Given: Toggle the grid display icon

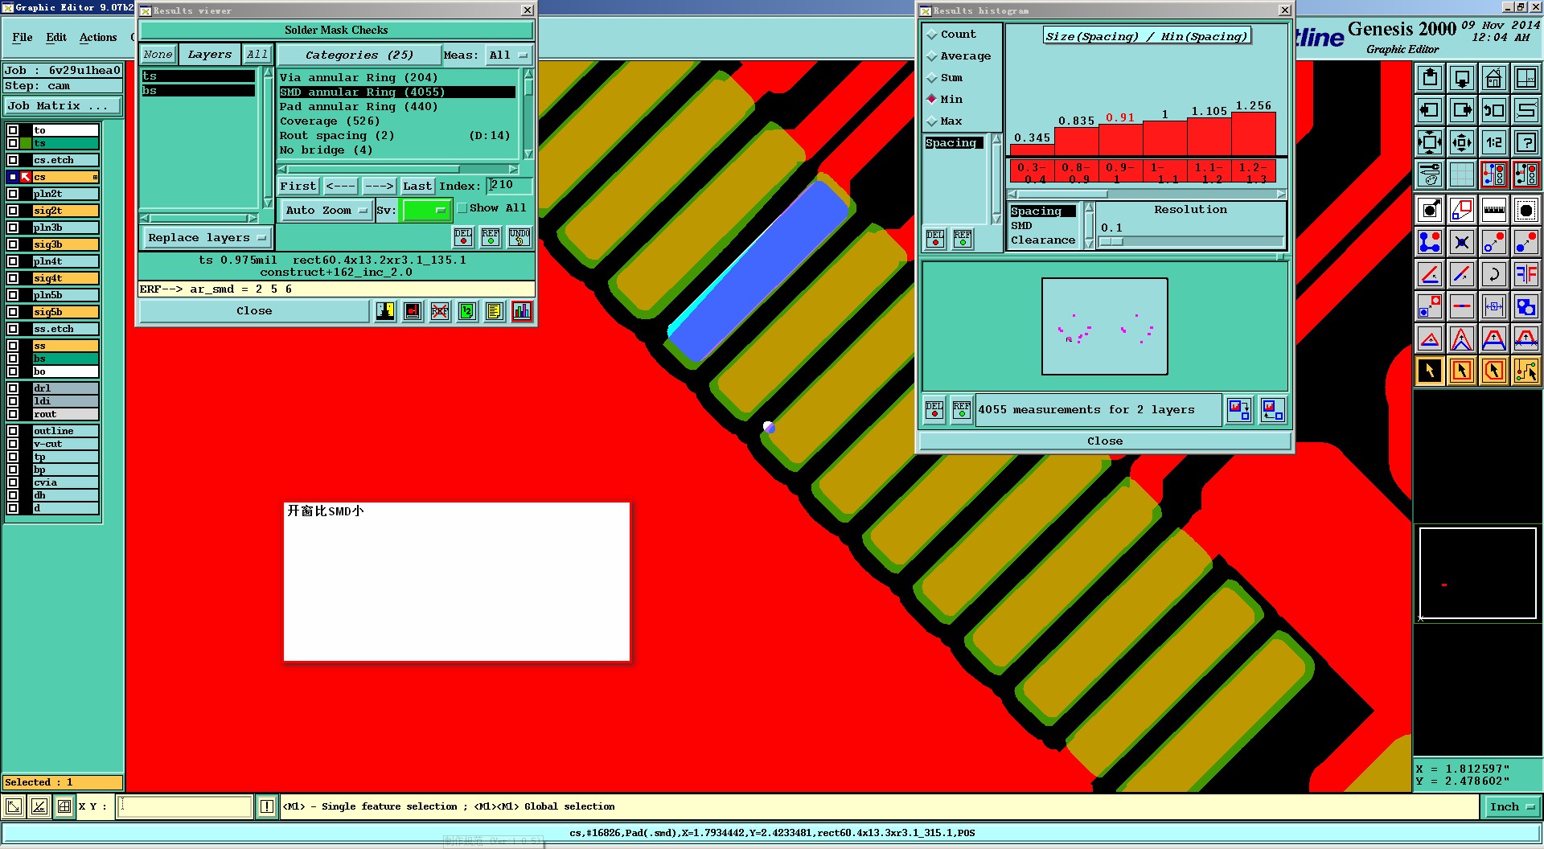Looking at the screenshot, I should 1462,174.
